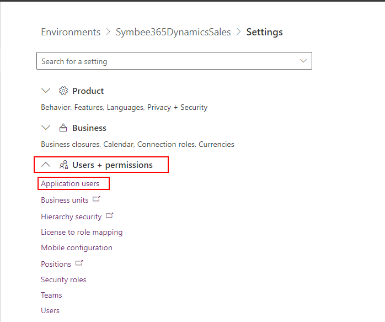The image size is (385, 322).
Task: Open Application users link
Action: (70, 183)
